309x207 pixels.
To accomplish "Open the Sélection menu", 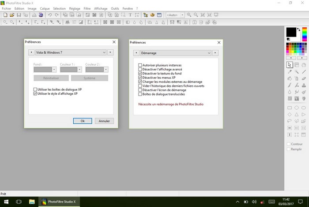I will pyautogui.click(x=59, y=9).
